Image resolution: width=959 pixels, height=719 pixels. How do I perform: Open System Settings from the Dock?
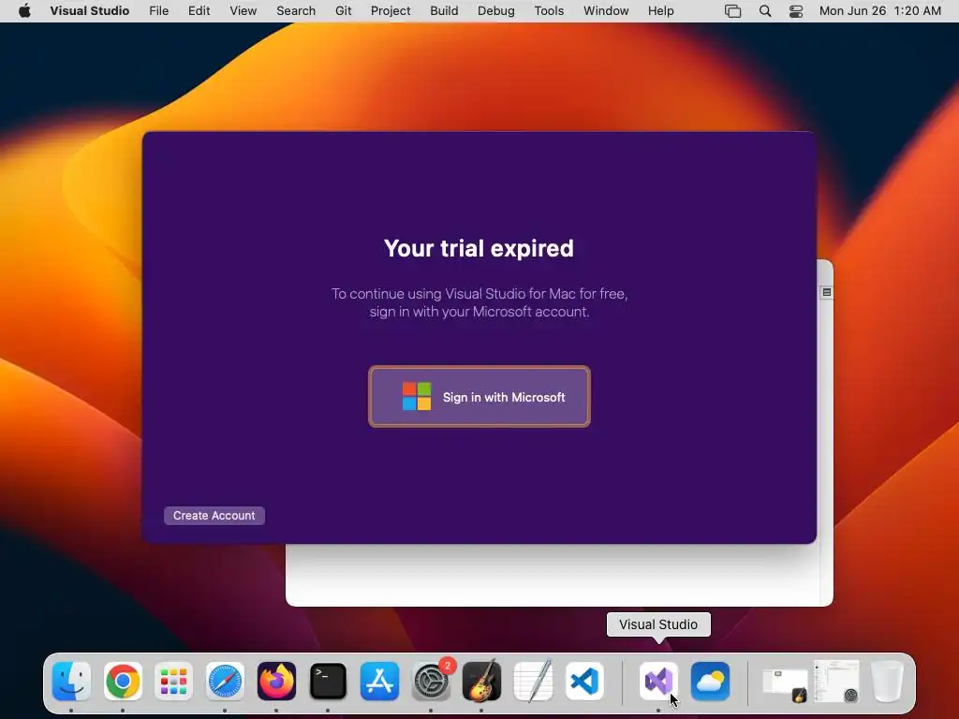point(431,682)
